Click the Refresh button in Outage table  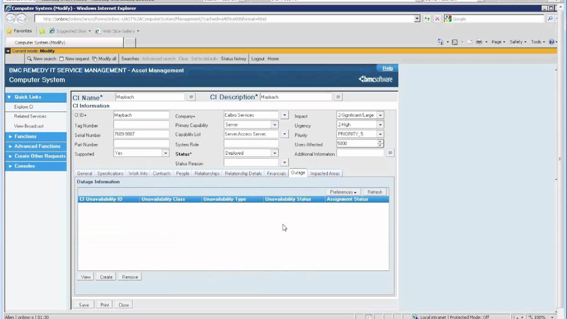pyautogui.click(x=375, y=192)
